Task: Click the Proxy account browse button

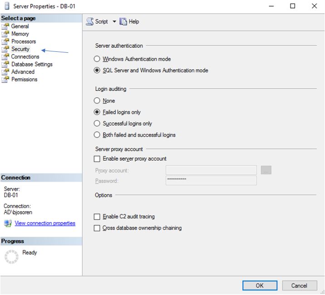Action: coord(266,170)
